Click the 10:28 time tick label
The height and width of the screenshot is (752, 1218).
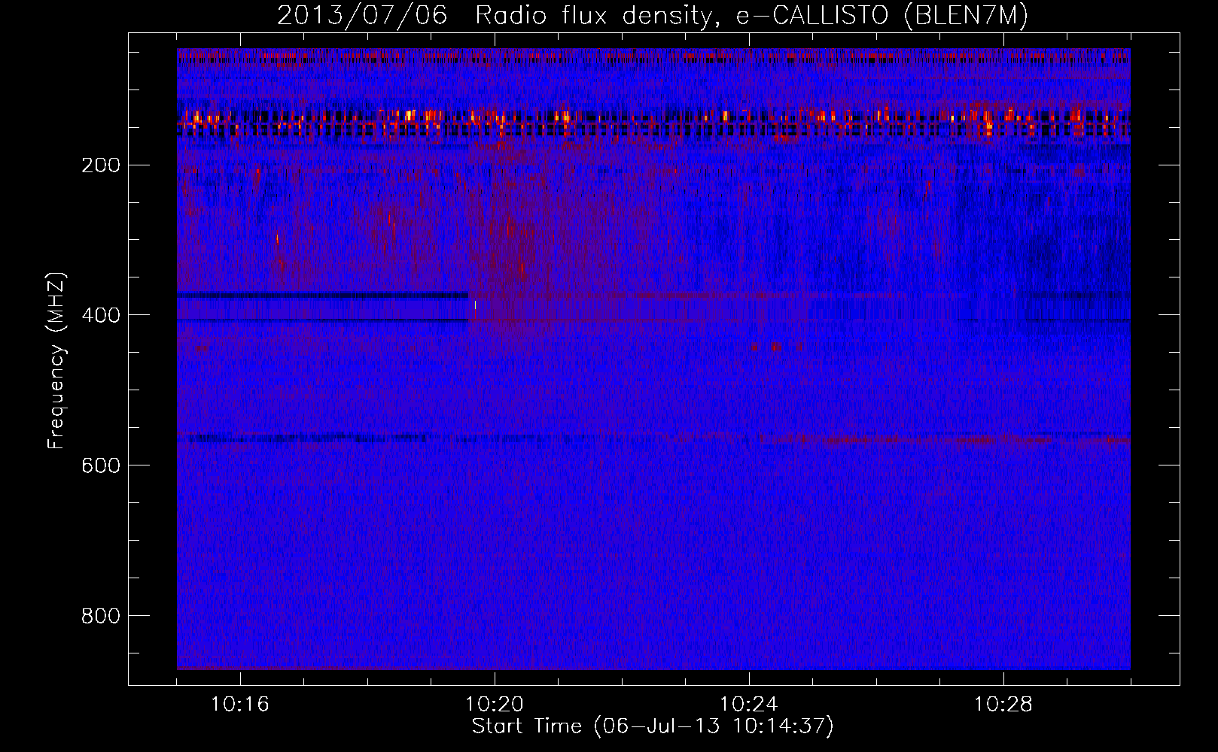[1003, 705]
